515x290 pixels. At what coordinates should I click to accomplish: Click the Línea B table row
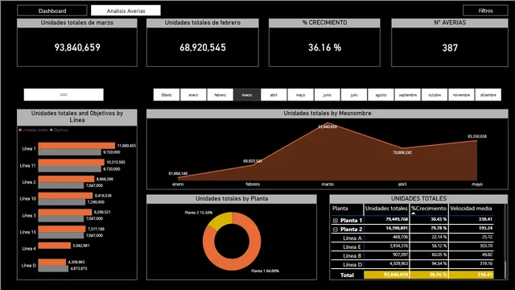[412, 255]
